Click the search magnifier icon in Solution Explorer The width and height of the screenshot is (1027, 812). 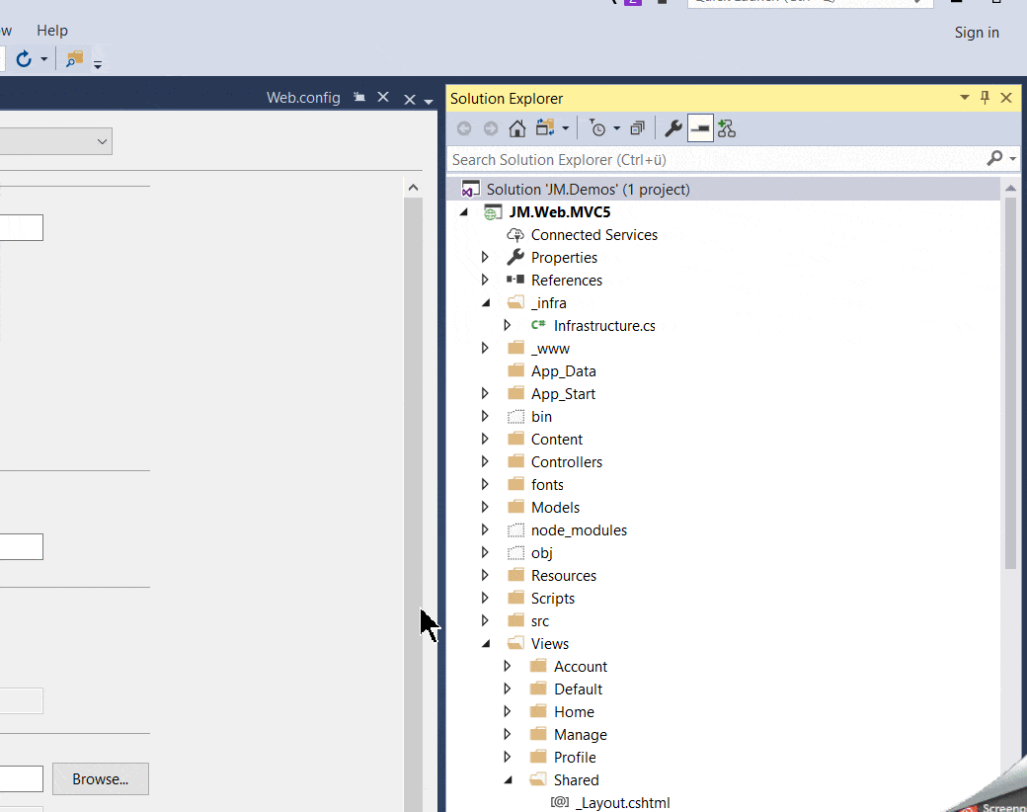point(994,159)
